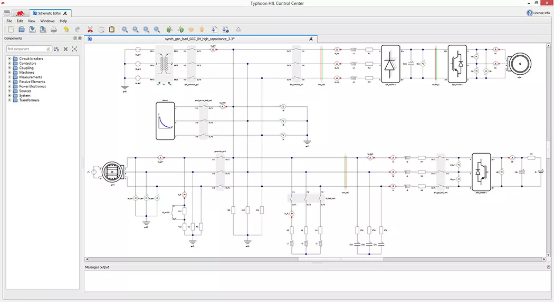Close the synch_gen_load schematic document tab
This screenshot has width=554, height=302.
[311, 39]
